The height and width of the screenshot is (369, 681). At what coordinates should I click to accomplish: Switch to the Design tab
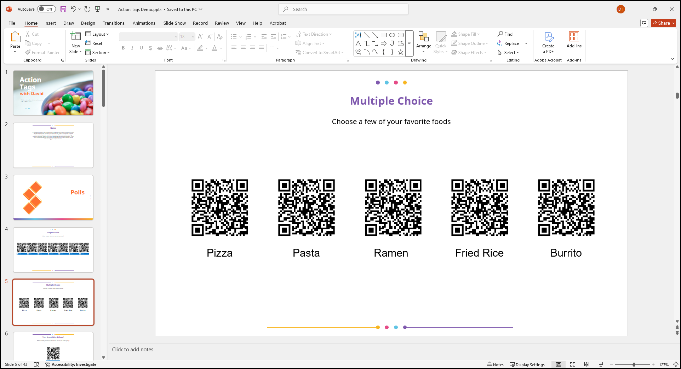(88, 23)
